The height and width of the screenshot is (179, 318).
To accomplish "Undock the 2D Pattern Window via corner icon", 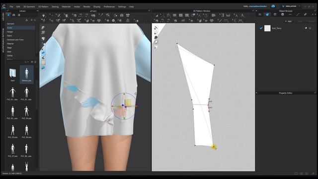I will click(253, 11).
